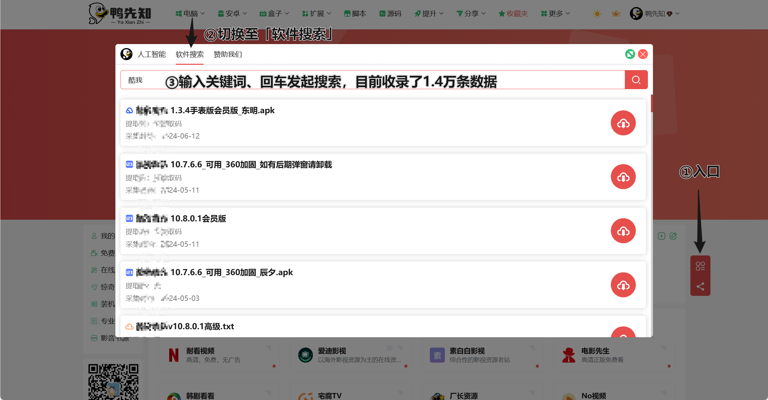Image resolution: width=768 pixels, height=400 pixels.
Task: Click cloud icon beside v10.8.0.1高级.txt
Action: 129,327
